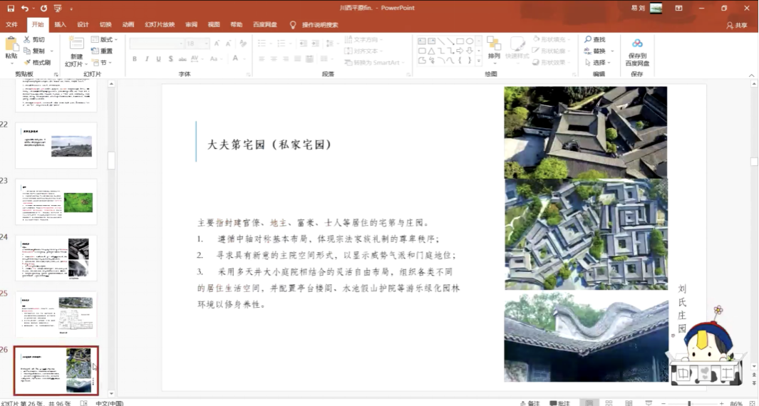Toggle the Comments pane in status bar
The image size is (759, 406).
click(x=560, y=402)
